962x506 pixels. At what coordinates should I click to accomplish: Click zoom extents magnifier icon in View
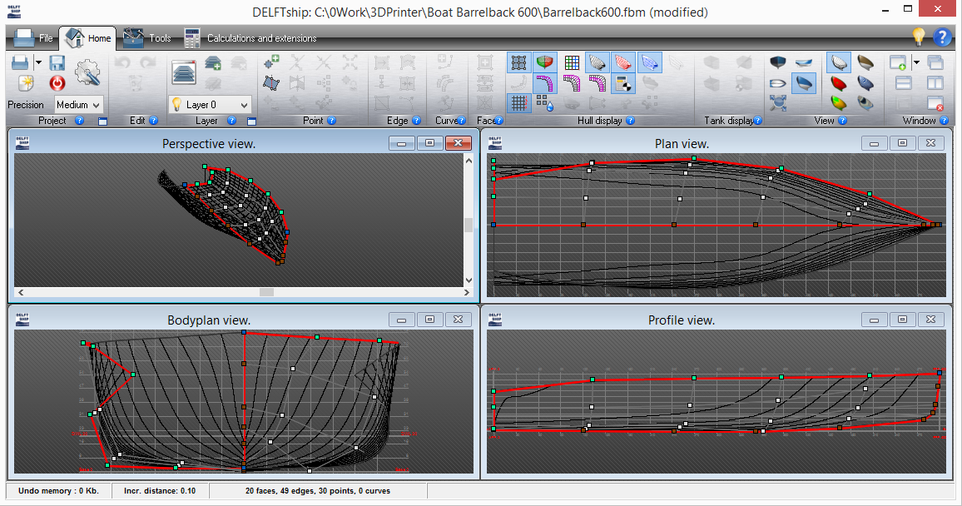click(x=778, y=103)
